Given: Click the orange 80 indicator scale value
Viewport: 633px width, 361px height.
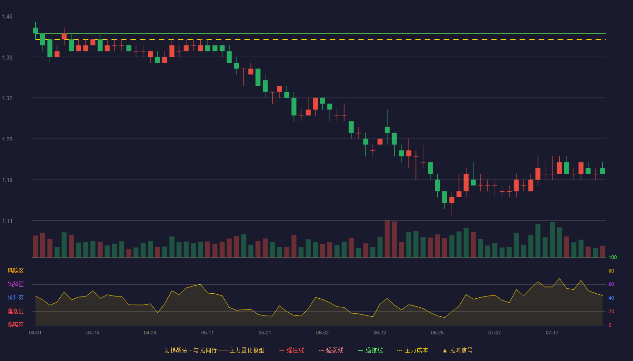Looking at the screenshot, I should [x=611, y=271].
